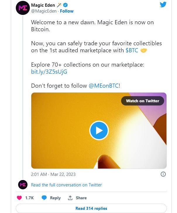
Task: Click the 2:01 AM Mar 22, 2023 timestamp
Action: (53, 174)
